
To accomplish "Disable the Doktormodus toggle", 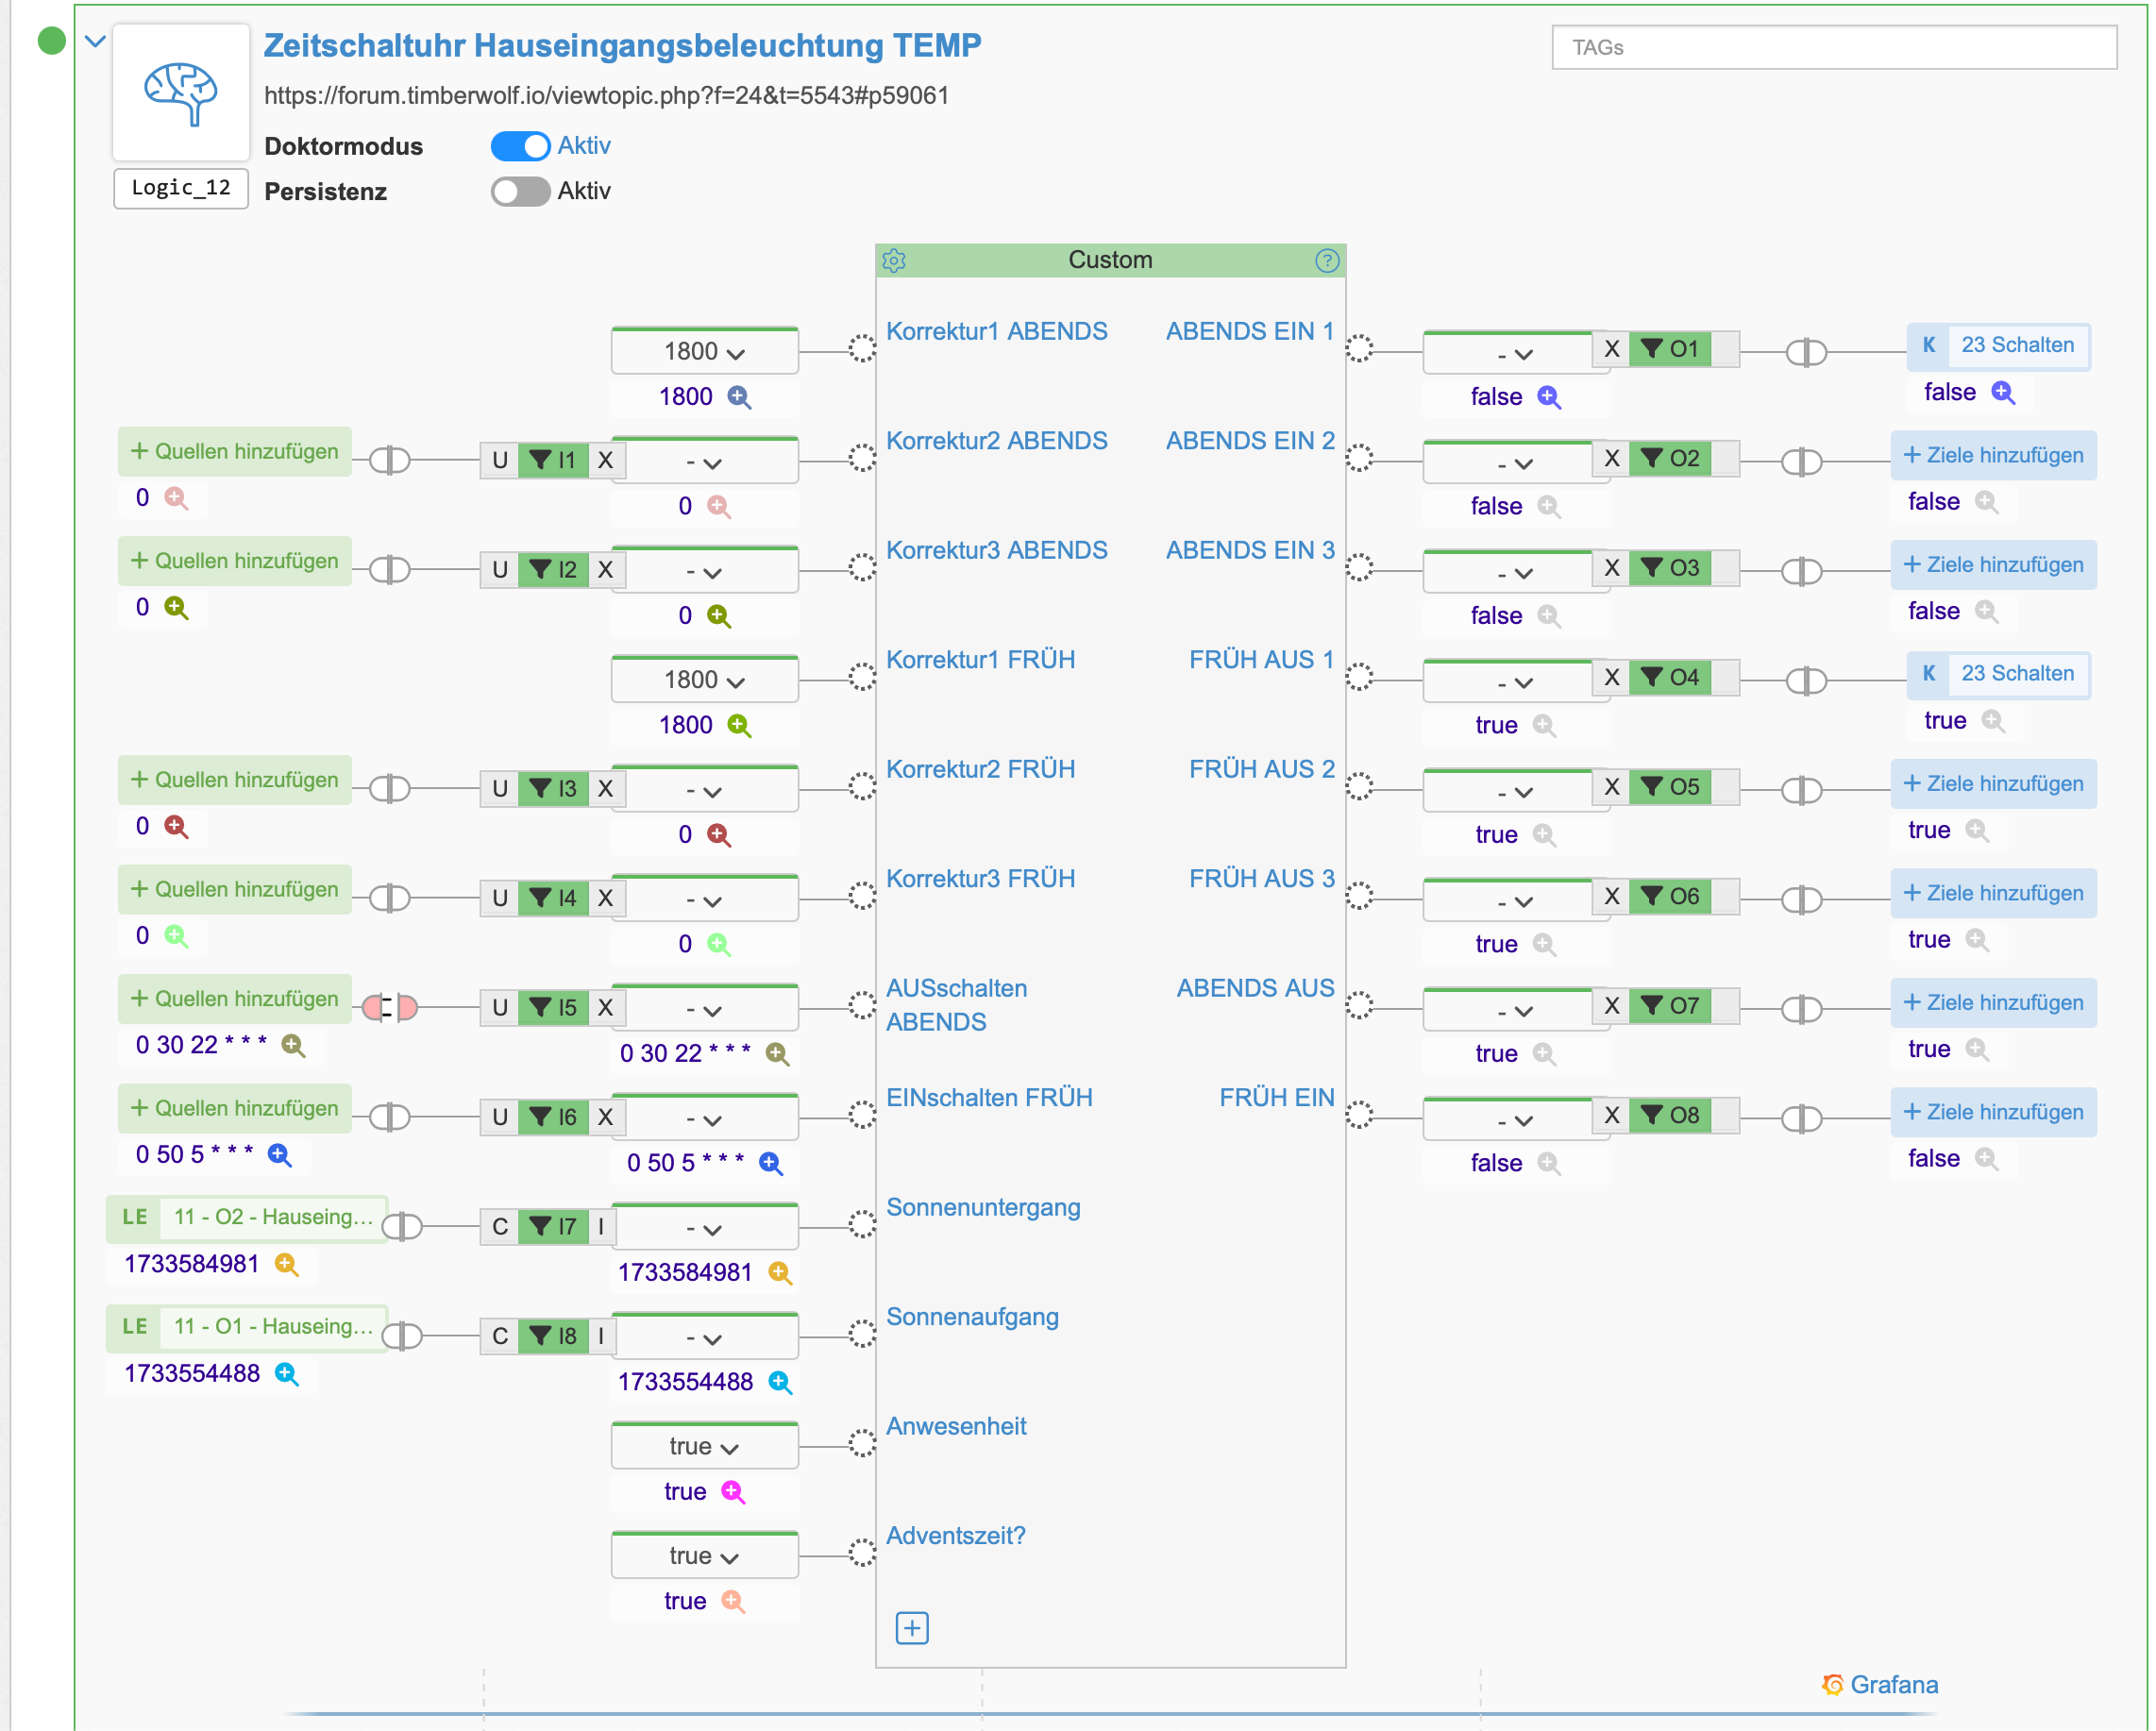I will (520, 146).
